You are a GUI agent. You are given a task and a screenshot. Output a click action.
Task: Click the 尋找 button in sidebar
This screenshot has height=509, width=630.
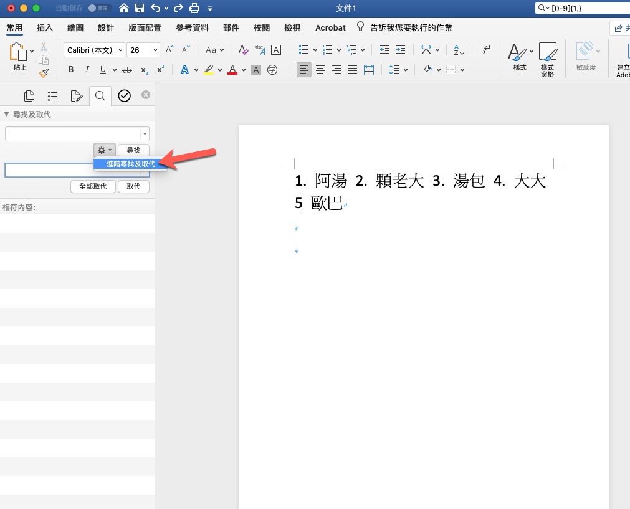[x=133, y=150]
